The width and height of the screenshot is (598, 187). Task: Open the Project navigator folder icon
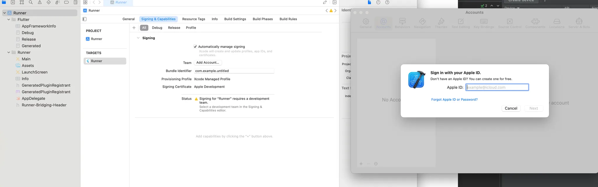(x=4, y=2)
